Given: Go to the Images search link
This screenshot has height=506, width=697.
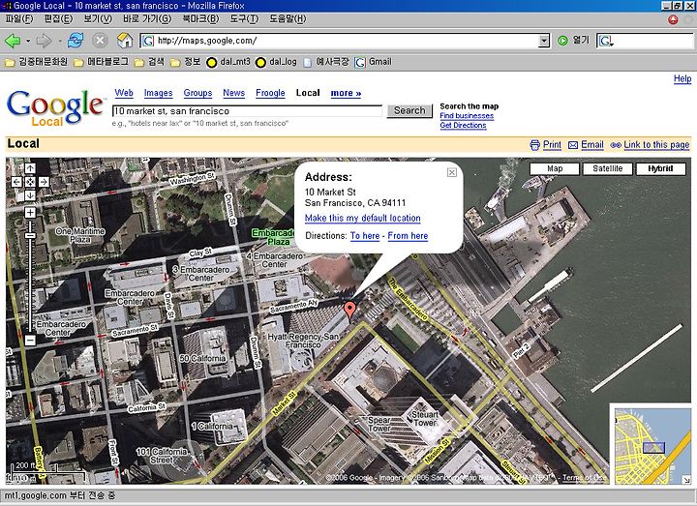Looking at the screenshot, I should (158, 93).
